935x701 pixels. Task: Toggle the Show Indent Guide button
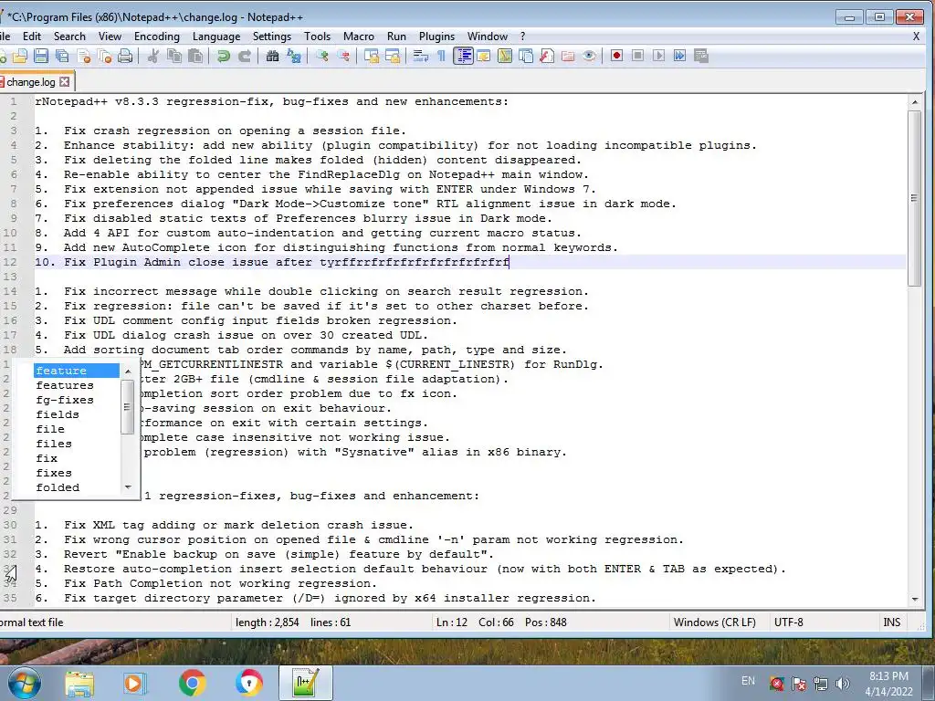pos(463,56)
